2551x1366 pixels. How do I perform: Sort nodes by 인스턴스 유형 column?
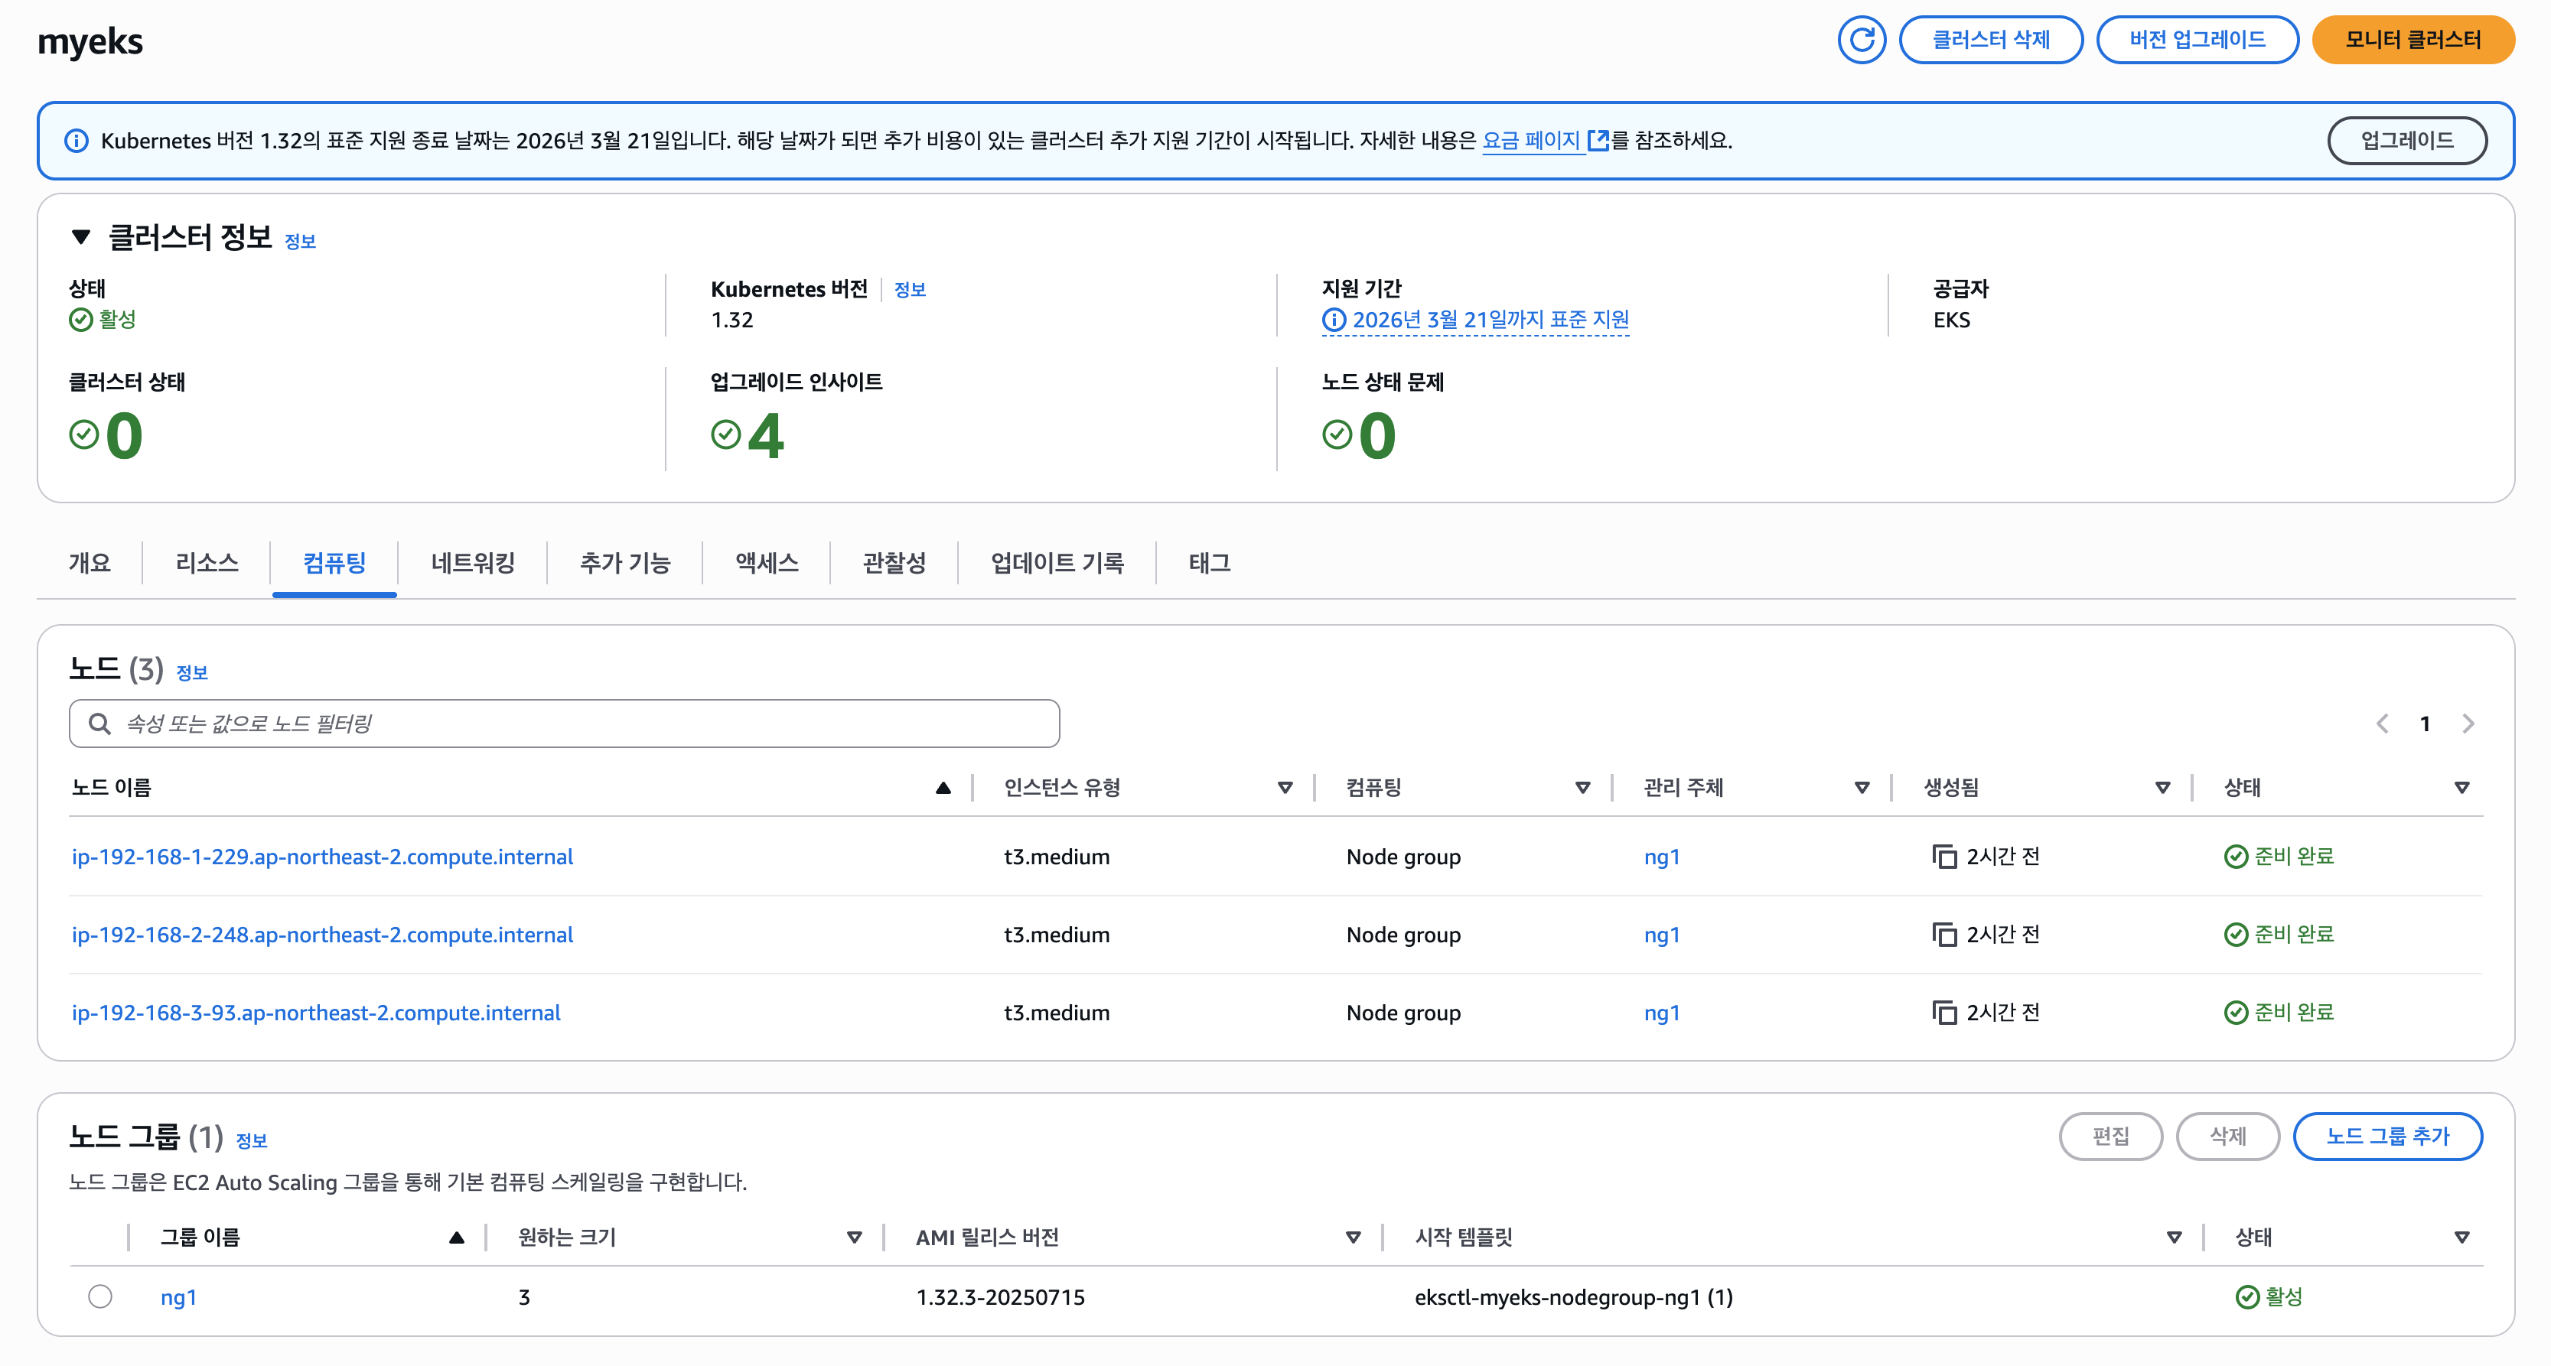[x=1285, y=788]
